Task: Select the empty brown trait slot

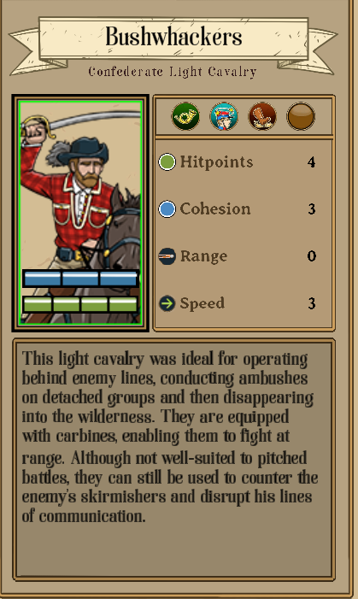Action: point(301,116)
